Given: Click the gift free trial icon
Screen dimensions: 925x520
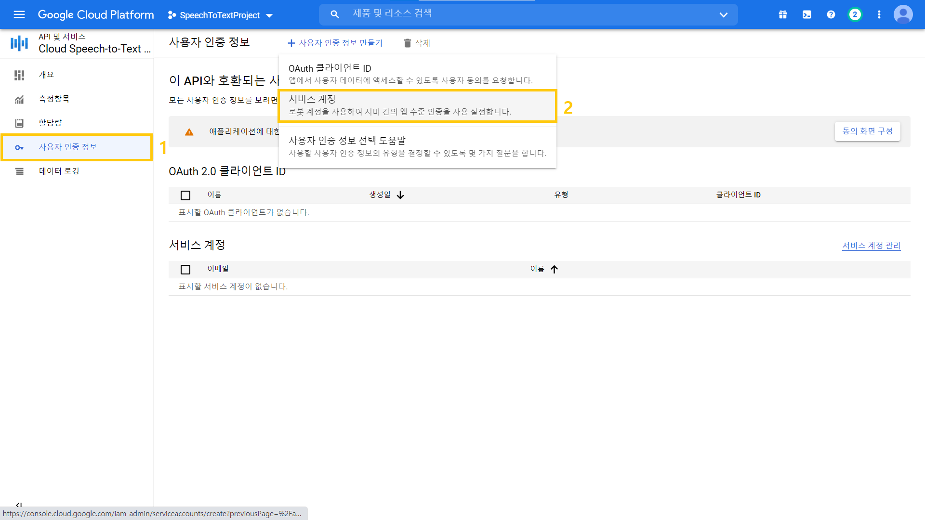Looking at the screenshot, I should pyautogui.click(x=783, y=14).
